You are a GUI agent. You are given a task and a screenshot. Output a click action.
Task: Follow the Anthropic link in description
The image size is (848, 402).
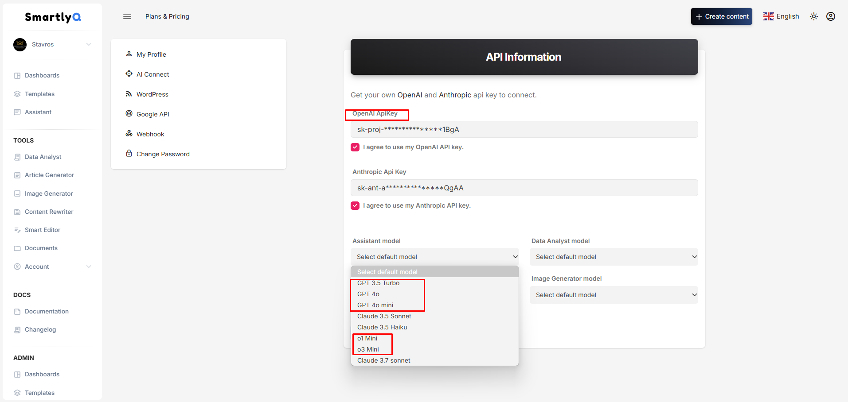455,95
